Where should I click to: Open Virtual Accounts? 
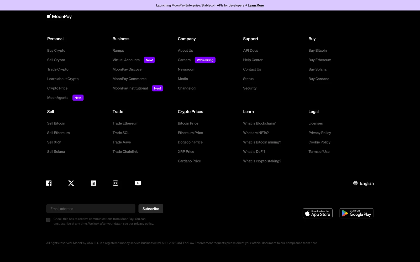tap(126, 60)
